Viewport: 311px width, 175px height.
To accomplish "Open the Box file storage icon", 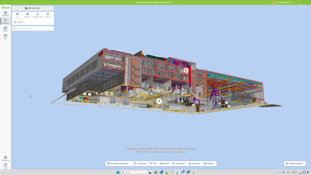I will coord(5,36).
